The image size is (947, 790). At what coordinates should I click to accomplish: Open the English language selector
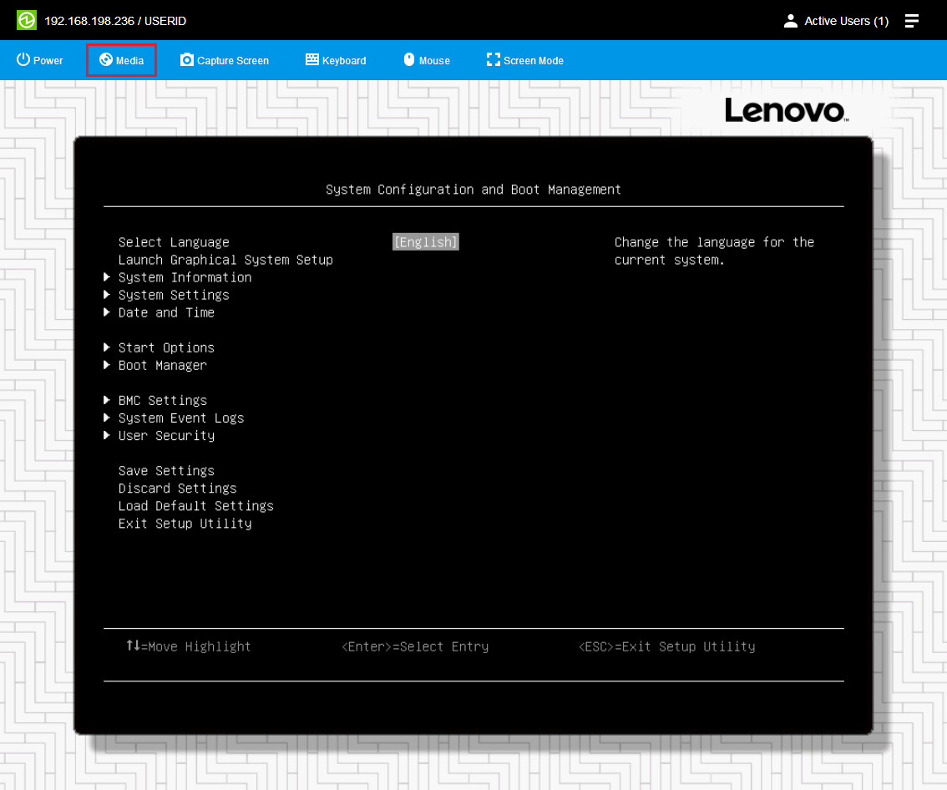425,241
